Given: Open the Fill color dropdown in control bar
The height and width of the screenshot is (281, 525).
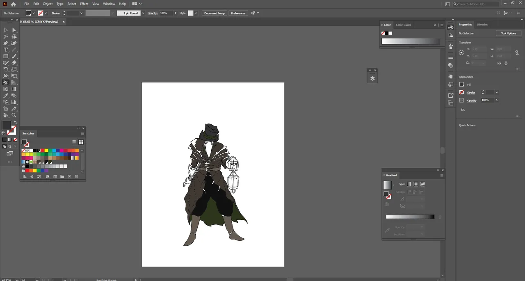Looking at the screenshot, I should tap(34, 13).
